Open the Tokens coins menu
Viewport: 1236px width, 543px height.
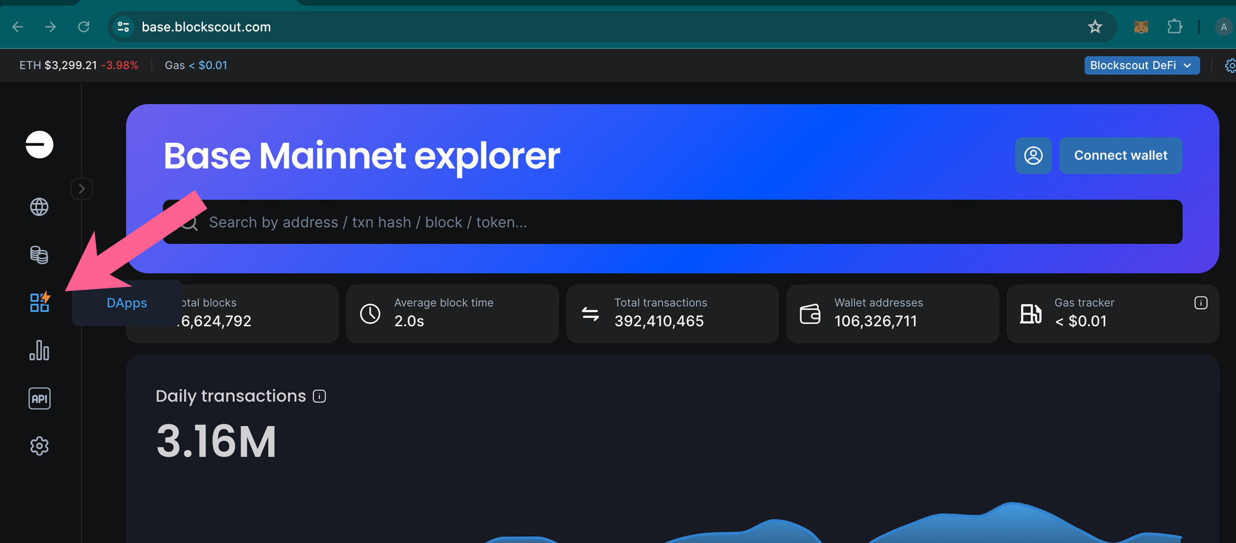[x=39, y=255]
